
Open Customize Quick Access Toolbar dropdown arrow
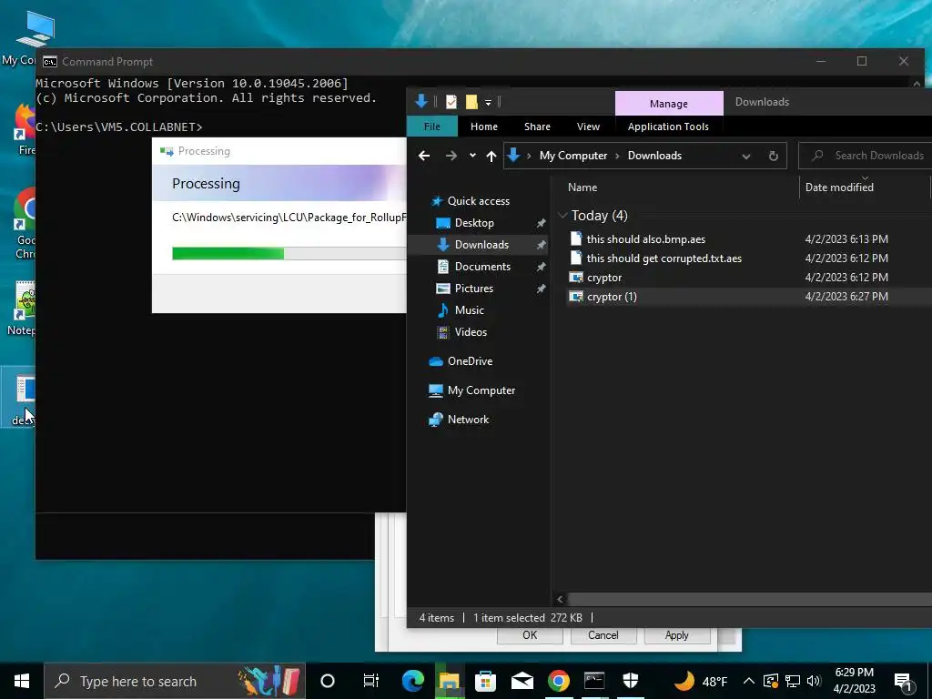(x=488, y=103)
